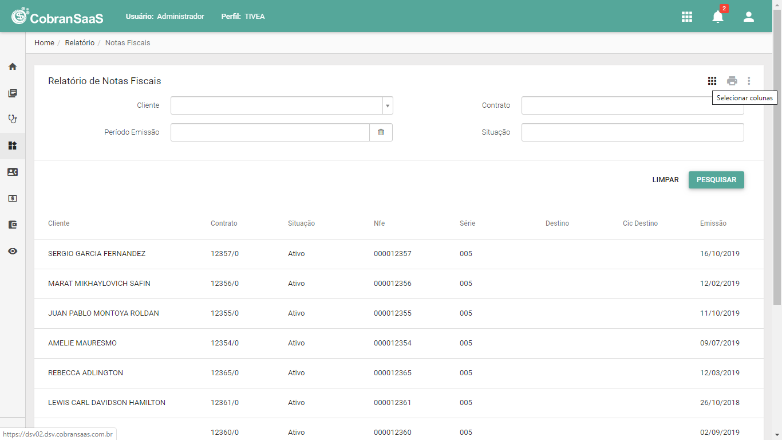Open the apps grid in the header
The image size is (782, 440).
click(687, 17)
